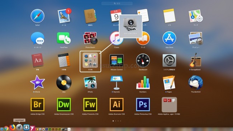Click Google Chrome in the Dock
This screenshot has height=131, width=233.
coord(6,128)
